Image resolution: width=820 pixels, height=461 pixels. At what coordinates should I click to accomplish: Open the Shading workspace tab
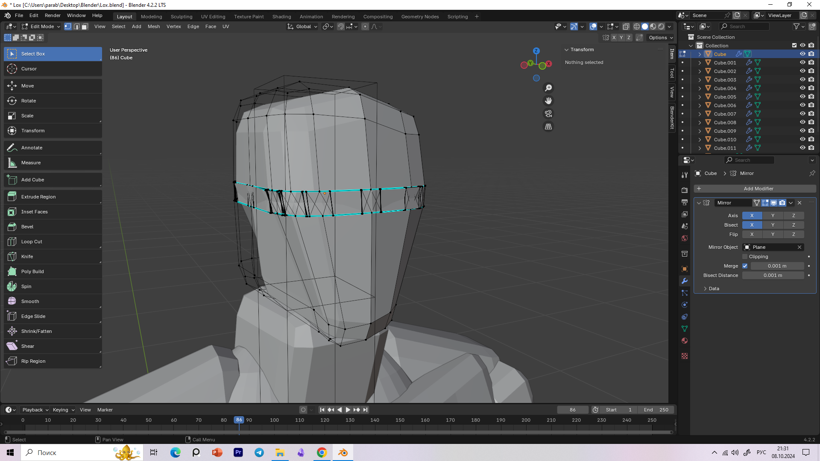click(x=281, y=17)
